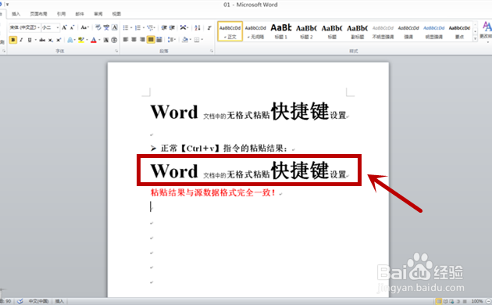492x305 pixels.
Task: Click the Asian Layout icon
Action: click(x=183, y=27)
